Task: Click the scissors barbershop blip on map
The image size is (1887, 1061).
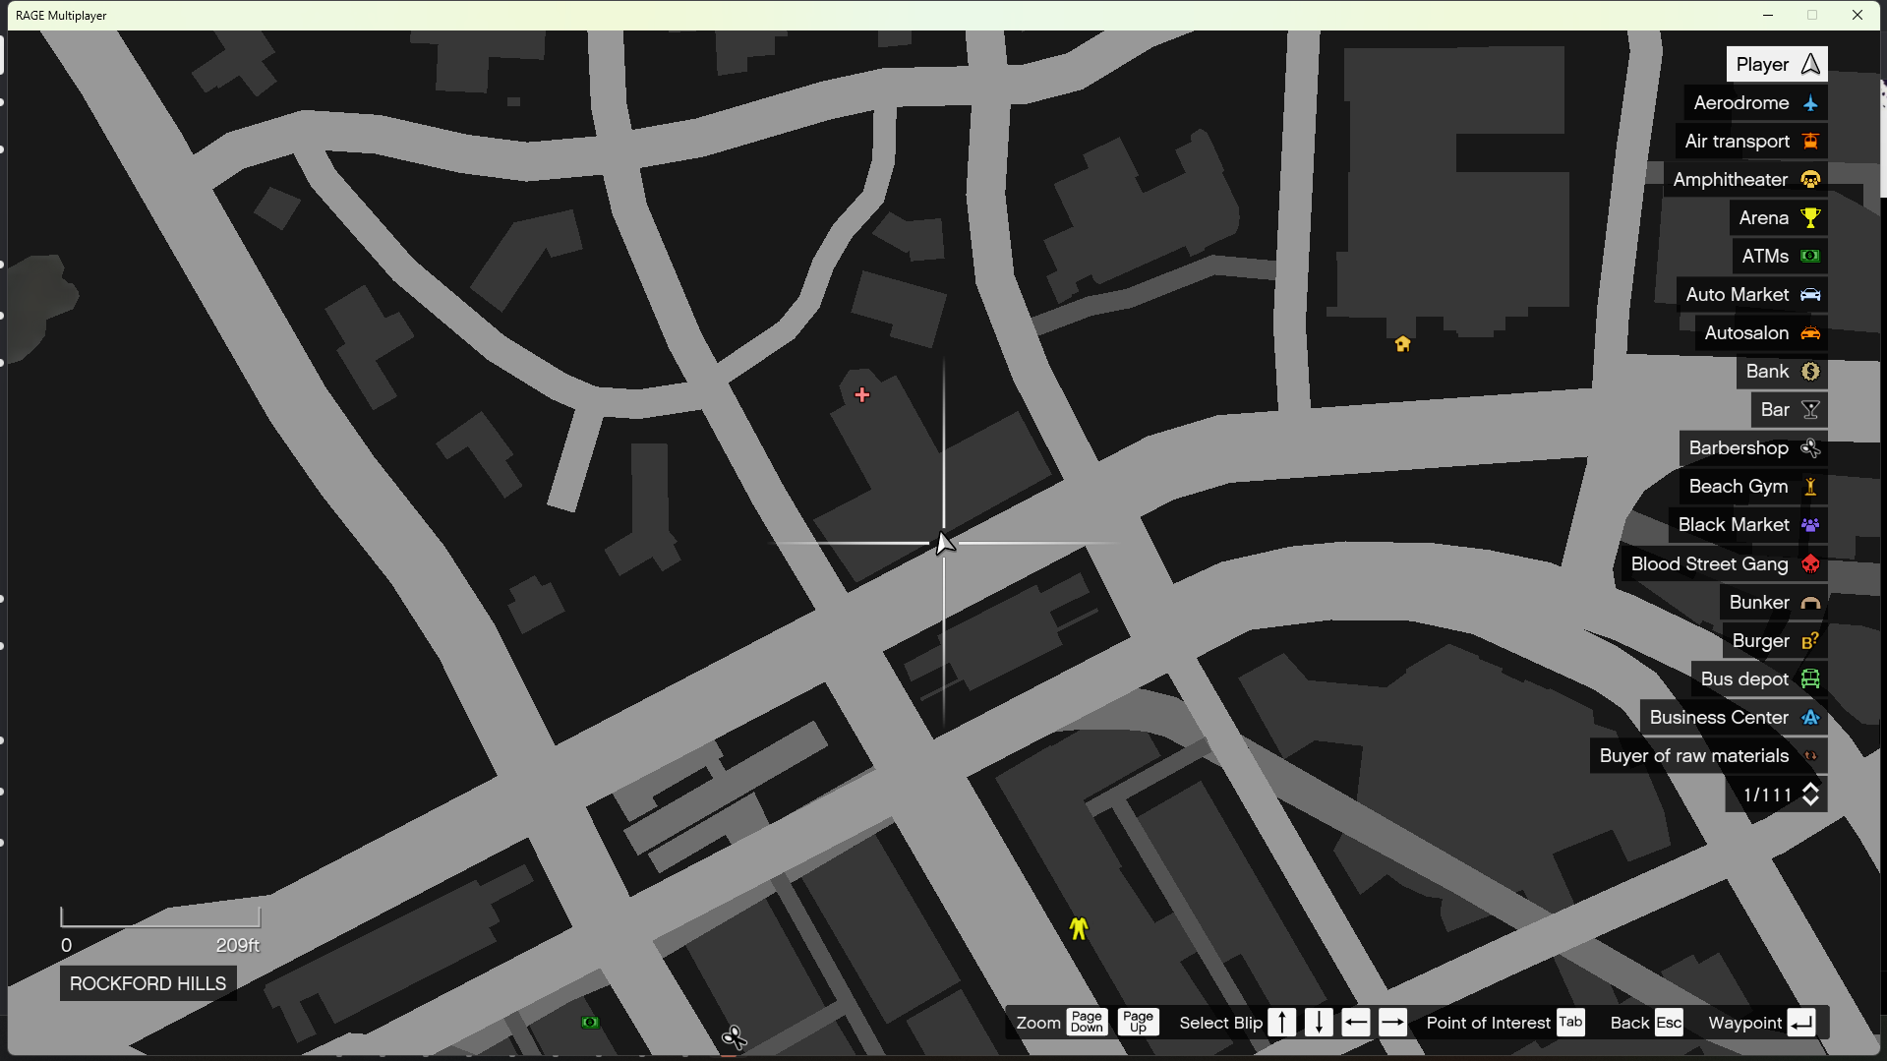Action: click(x=735, y=1037)
